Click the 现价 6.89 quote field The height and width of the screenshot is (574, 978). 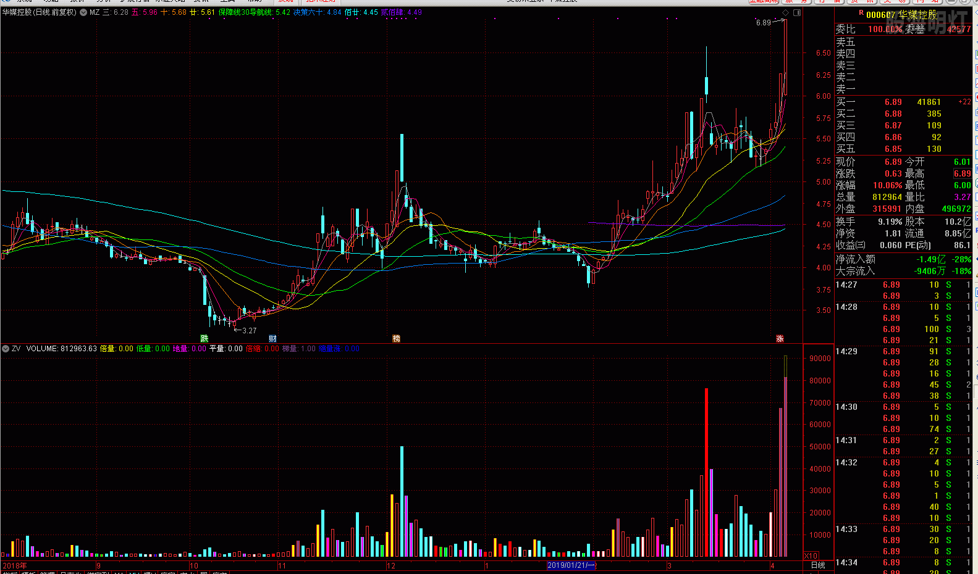(x=869, y=162)
